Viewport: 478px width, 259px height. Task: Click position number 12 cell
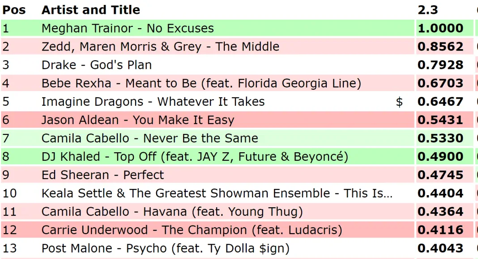[x=10, y=230]
